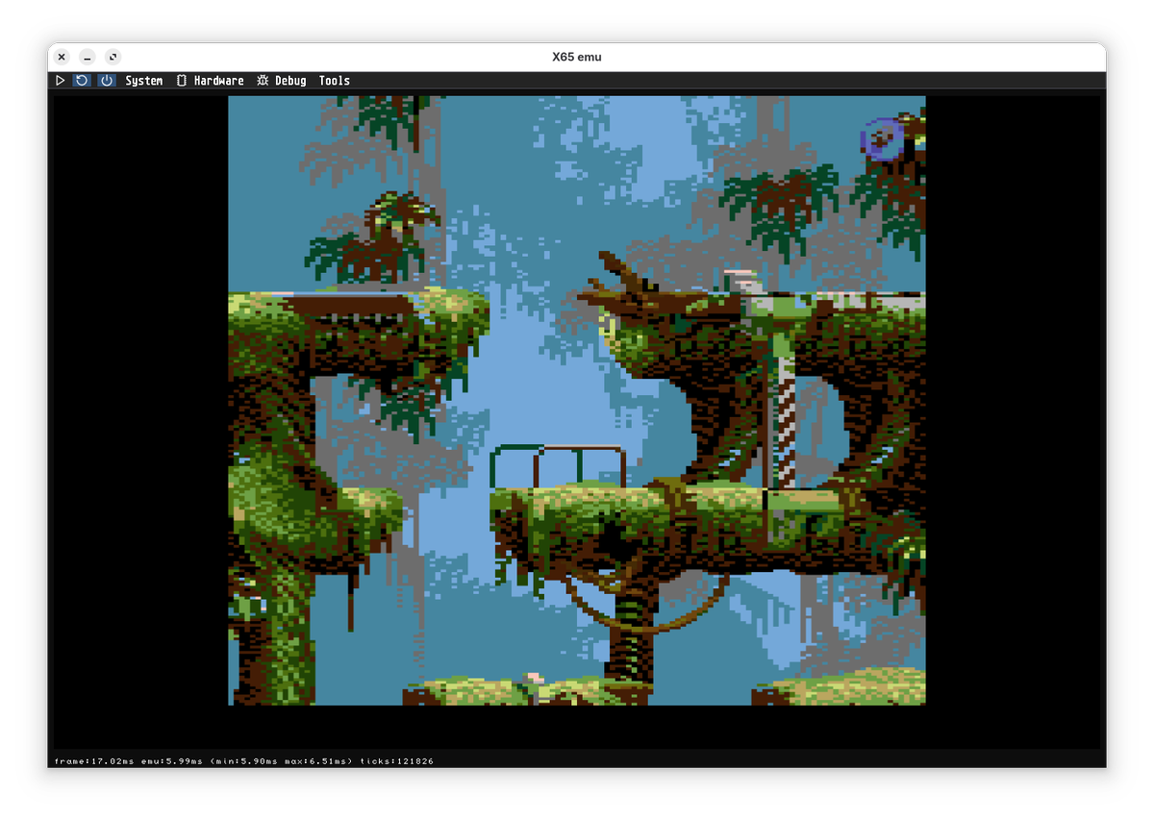Click the bug icon beside Debug
The width and height of the screenshot is (1154, 820).
pyautogui.click(x=263, y=81)
